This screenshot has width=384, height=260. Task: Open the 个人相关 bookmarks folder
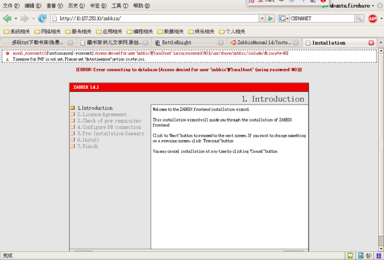coord(232,31)
